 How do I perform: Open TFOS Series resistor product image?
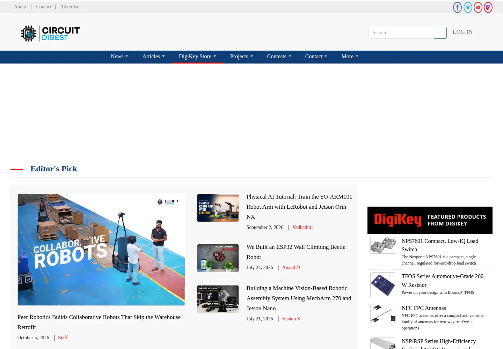[383, 285]
